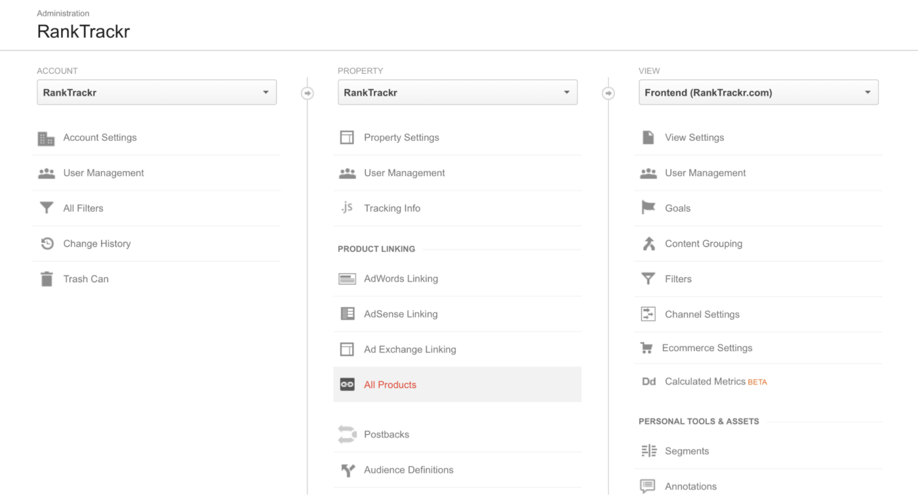Screen dimensions: 918x495
Task: Click the All Filters funnel icon
Action: (47, 208)
